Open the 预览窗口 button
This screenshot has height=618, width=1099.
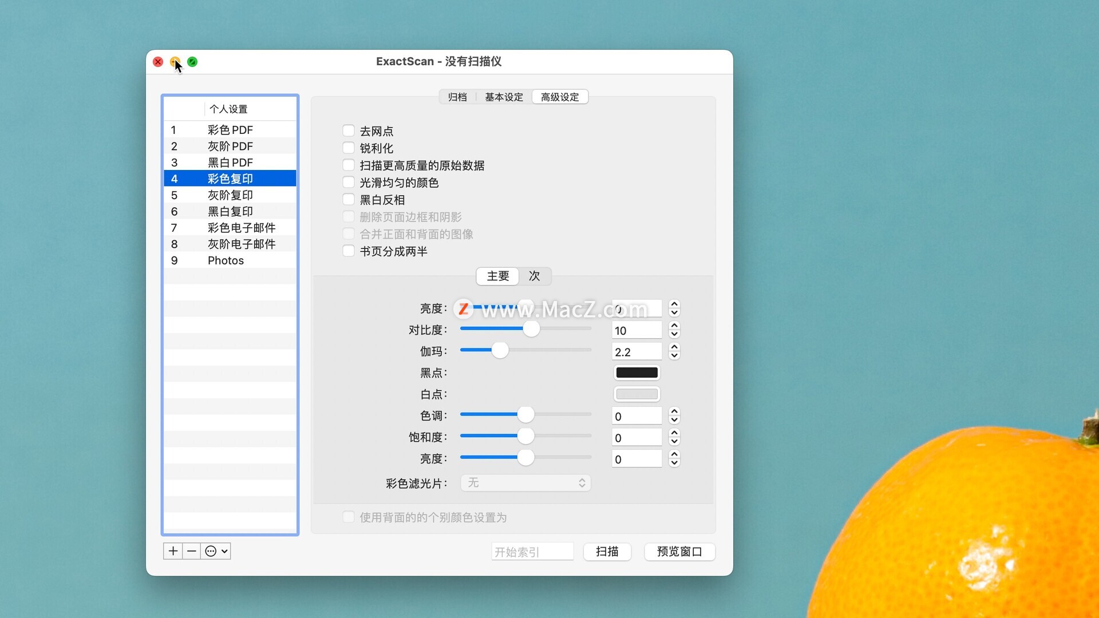click(679, 552)
